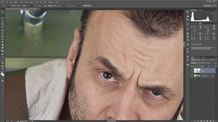Open the Opacity slider arrow
The image size is (218, 122).
(216, 63)
